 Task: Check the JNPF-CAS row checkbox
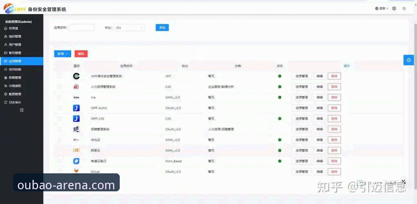point(59,119)
